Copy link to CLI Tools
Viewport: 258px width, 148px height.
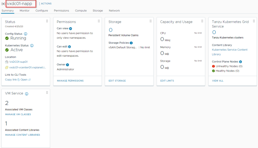(11, 80)
